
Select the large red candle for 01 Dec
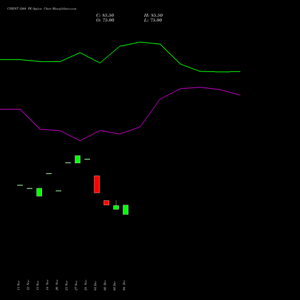[97, 184]
